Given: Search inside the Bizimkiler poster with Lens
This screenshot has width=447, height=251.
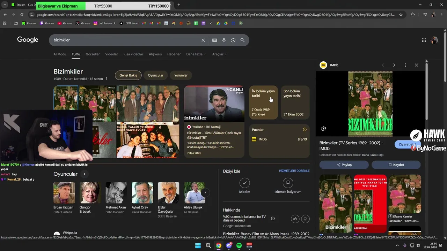Looking at the screenshot, I should (x=323, y=129).
